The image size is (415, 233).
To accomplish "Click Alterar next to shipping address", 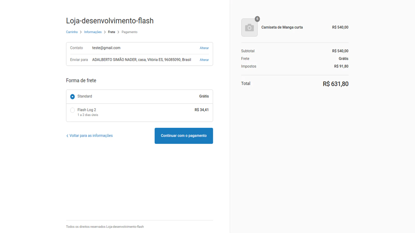I will click(204, 60).
